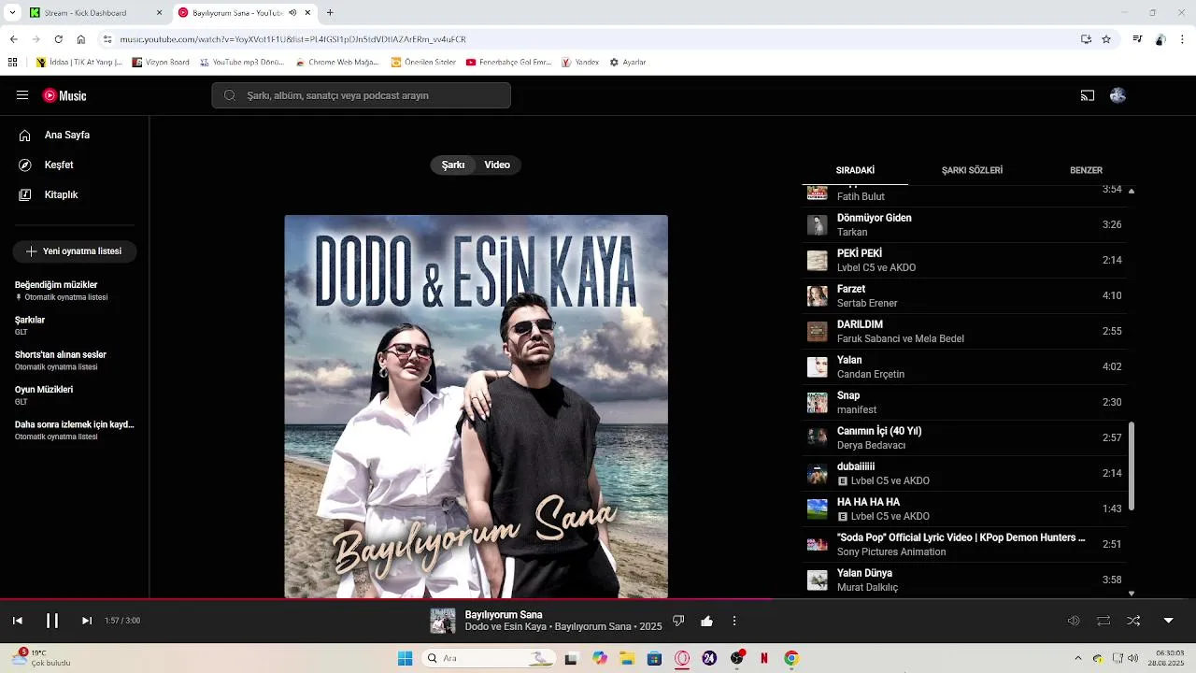Play Canımın İçi (40 Yıl) from queue

pyautogui.click(x=964, y=438)
